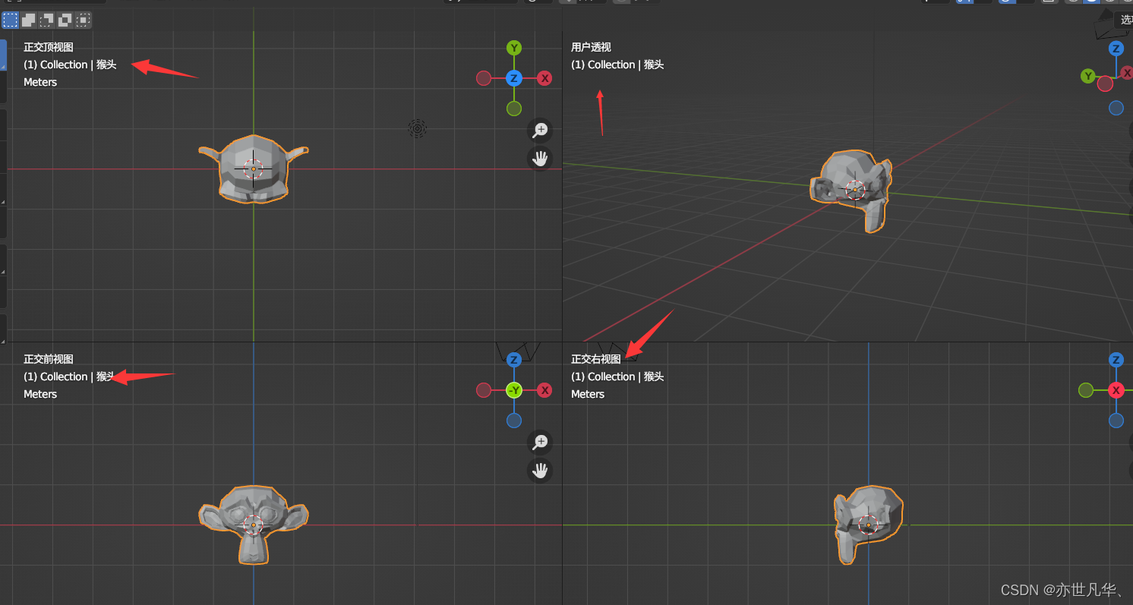Click Z axis on user perspective (用户透视) gizmo

(x=1116, y=49)
